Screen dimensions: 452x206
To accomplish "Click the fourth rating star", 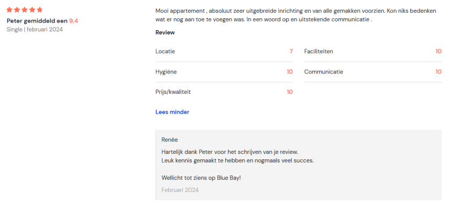I will (x=32, y=10).
